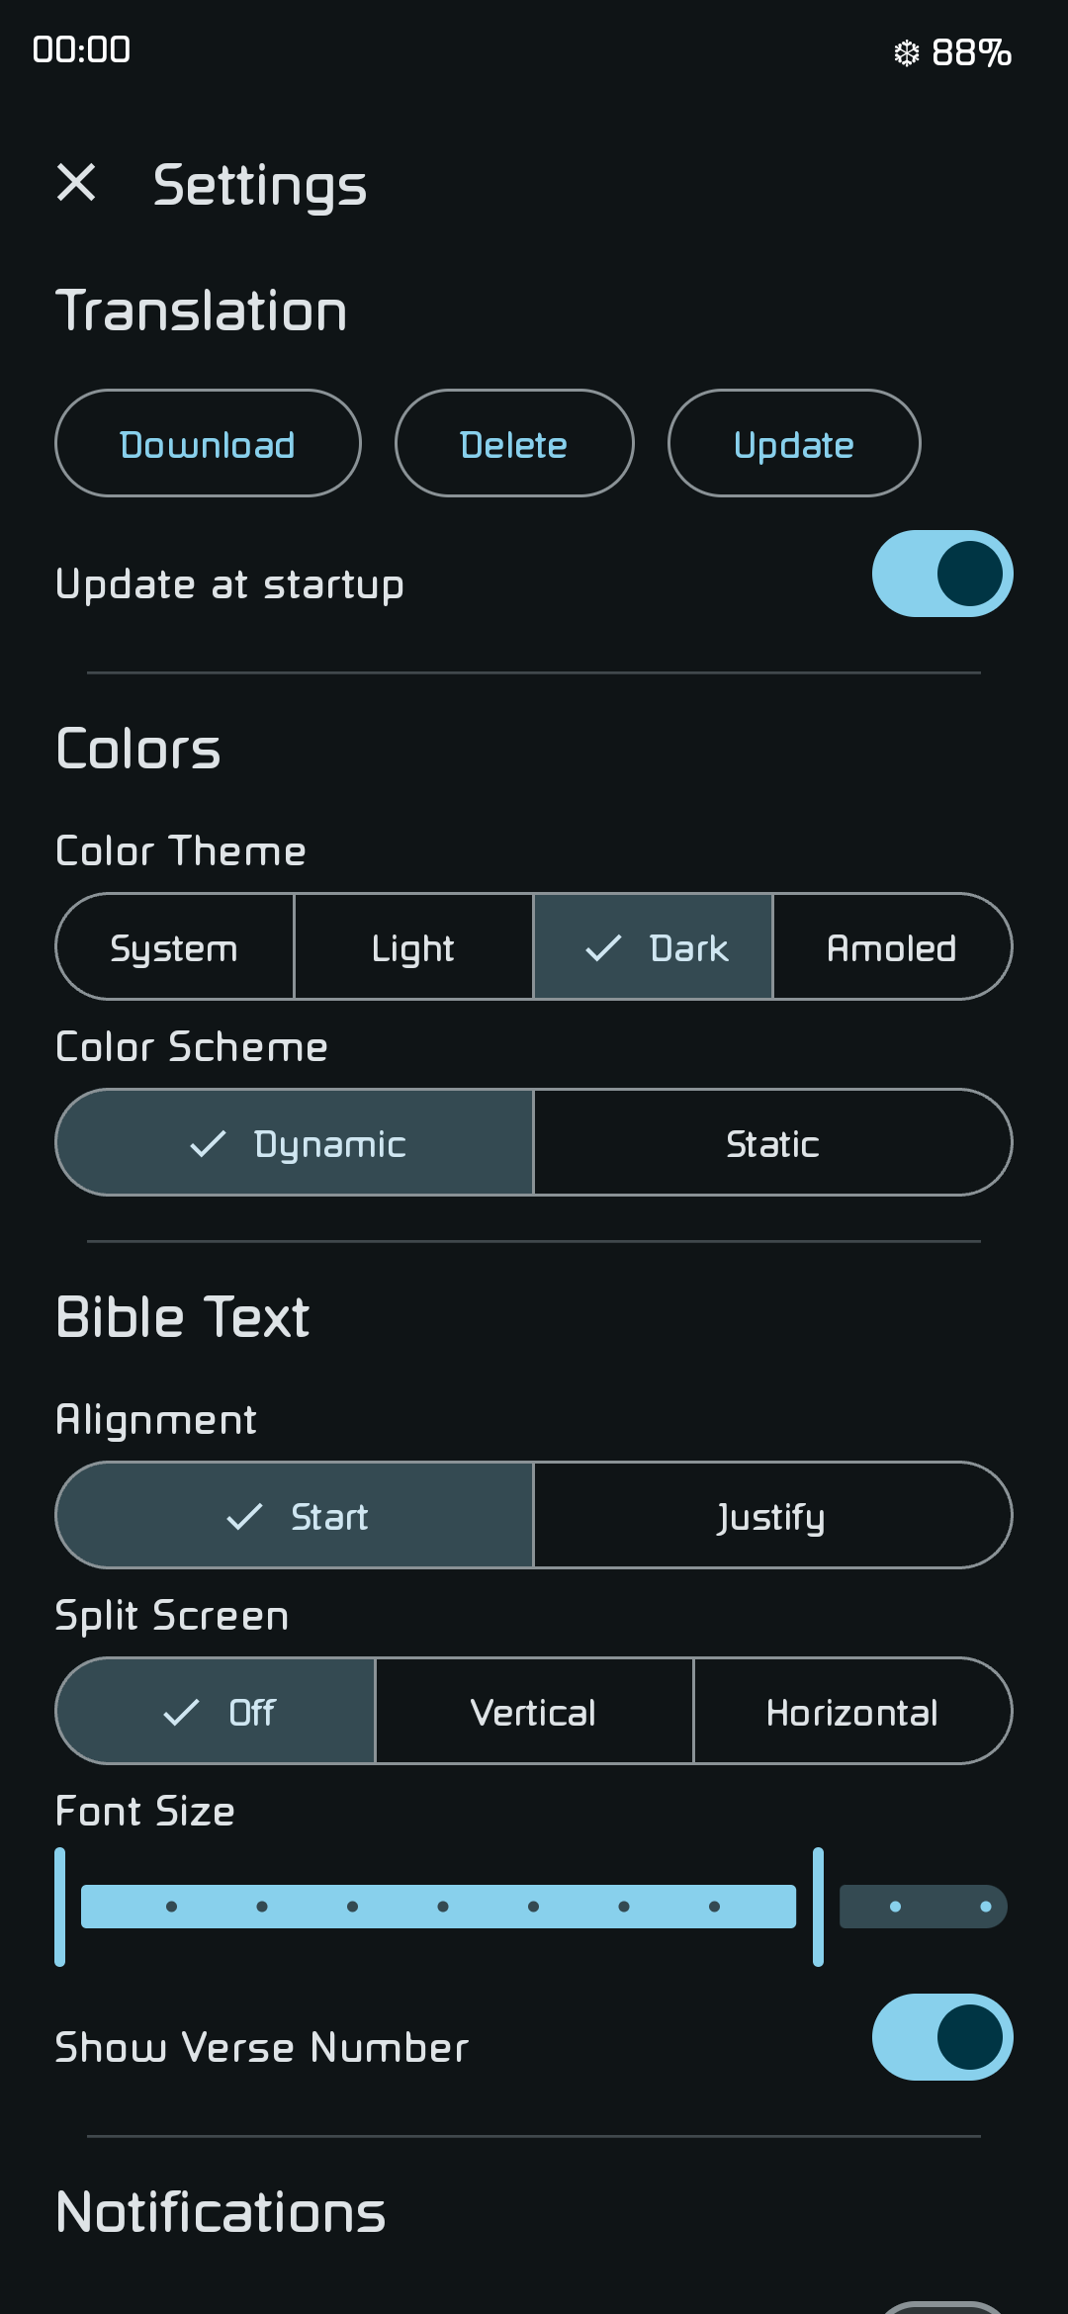Tap the Download translation button
Viewport: 1068px width, 2314px height.
coord(208,443)
